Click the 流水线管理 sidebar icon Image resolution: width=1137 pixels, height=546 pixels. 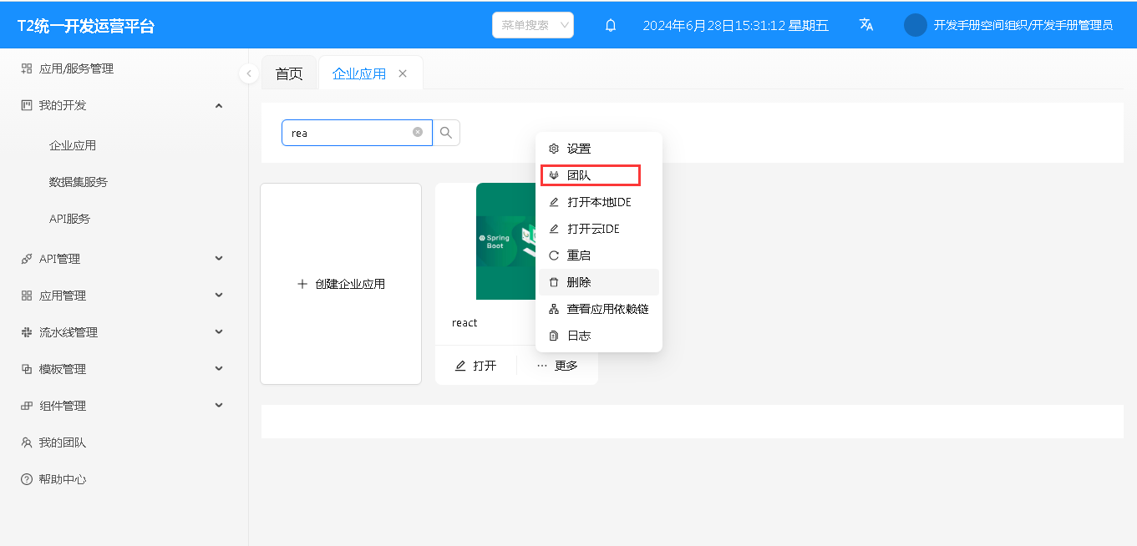(x=27, y=332)
